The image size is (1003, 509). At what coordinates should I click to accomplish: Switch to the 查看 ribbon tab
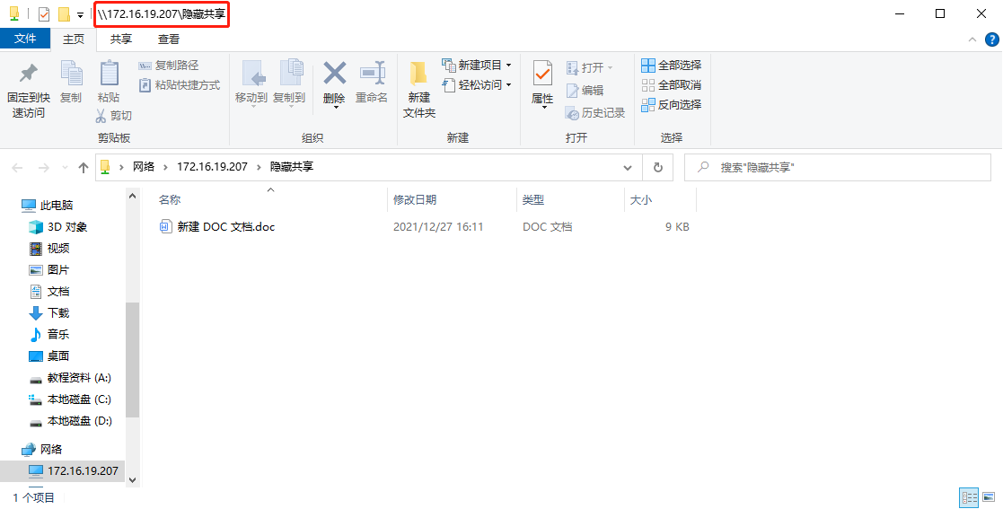tap(169, 39)
